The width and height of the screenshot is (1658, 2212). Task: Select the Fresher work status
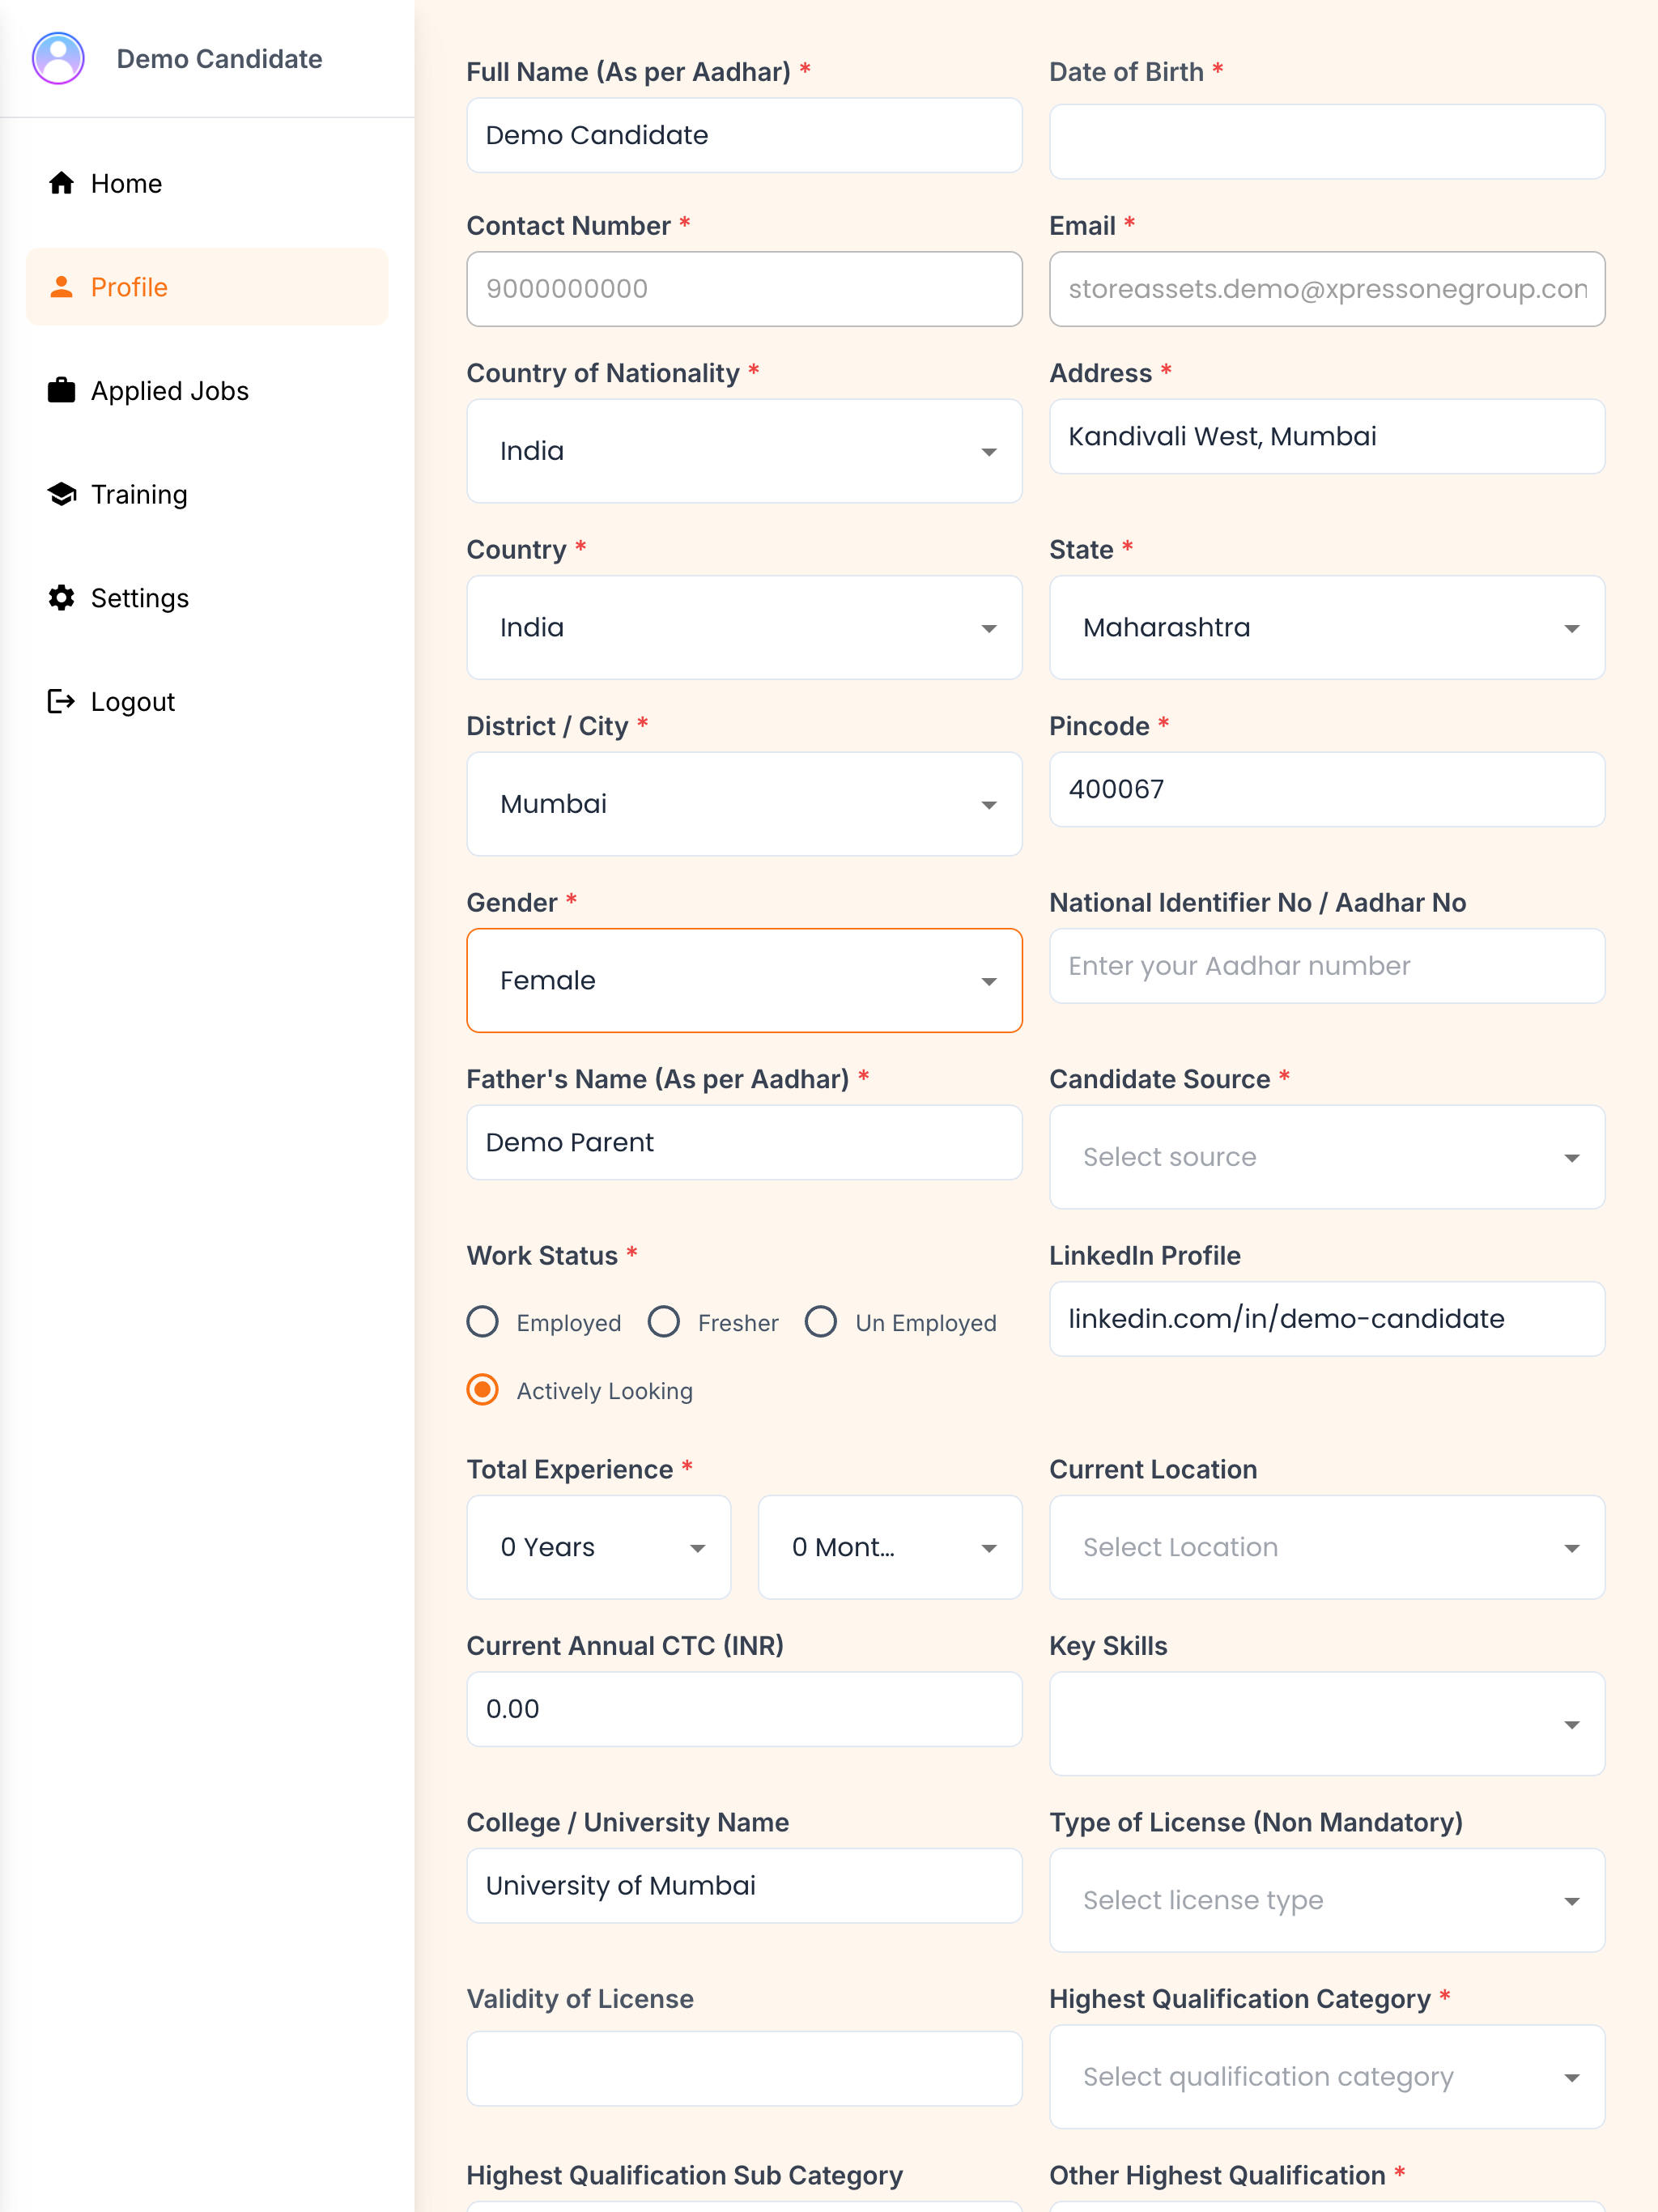(664, 1322)
